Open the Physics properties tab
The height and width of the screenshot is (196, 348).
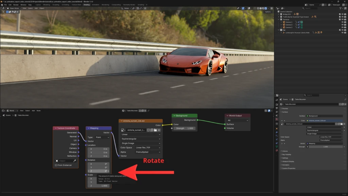[277, 139]
